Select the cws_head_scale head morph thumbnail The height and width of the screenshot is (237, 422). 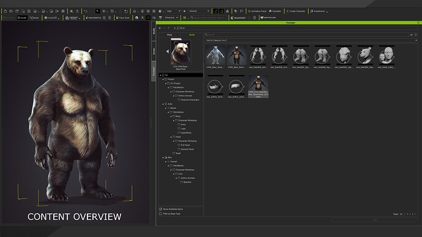pyautogui.click(x=387, y=56)
